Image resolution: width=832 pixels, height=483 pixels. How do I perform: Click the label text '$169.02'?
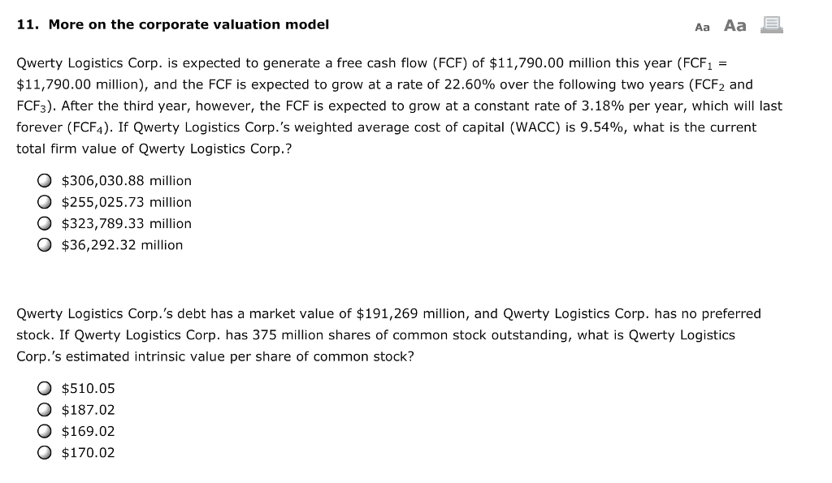[x=88, y=431]
